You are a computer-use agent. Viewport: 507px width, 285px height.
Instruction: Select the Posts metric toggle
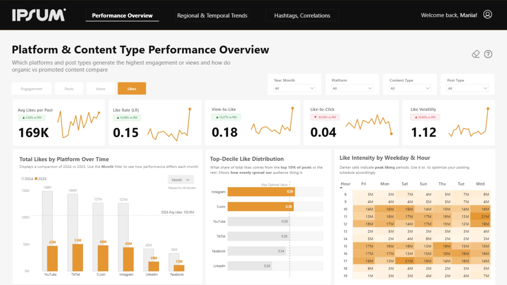tap(69, 89)
